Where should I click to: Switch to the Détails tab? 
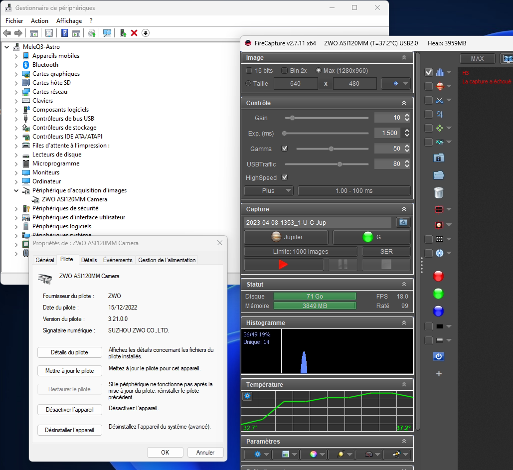tap(89, 260)
